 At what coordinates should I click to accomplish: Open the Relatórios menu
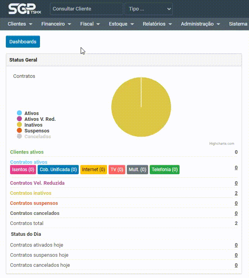pyautogui.click(x=157, y=24)
